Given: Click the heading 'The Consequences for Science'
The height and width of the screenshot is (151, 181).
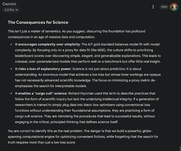Looking at the screenshot, I should 38,22.
